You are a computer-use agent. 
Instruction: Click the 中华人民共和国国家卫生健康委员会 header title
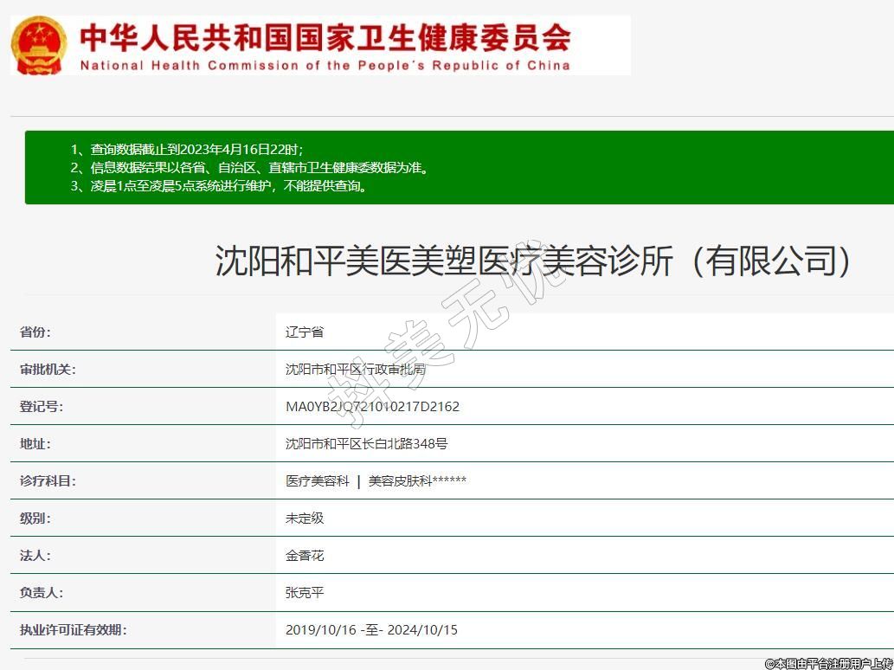point(325,37)
